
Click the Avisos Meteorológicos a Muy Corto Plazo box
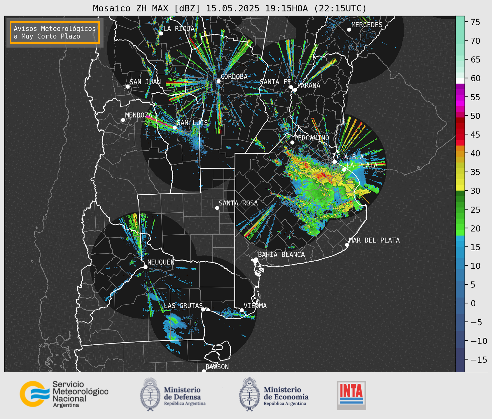(x=55, y=32)
